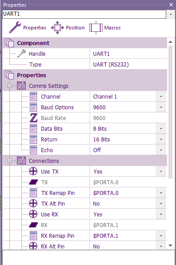Click the UART1 component name field
This screenshot has height=265, width=176.
coord(84,14)
